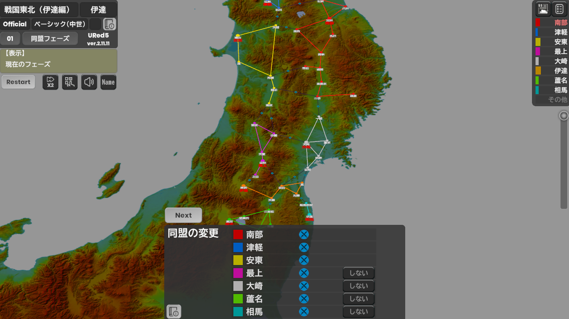This screenshot has width=569, height=319.
Task: Select 南部 in the faction list
Action: coord(552,22)
